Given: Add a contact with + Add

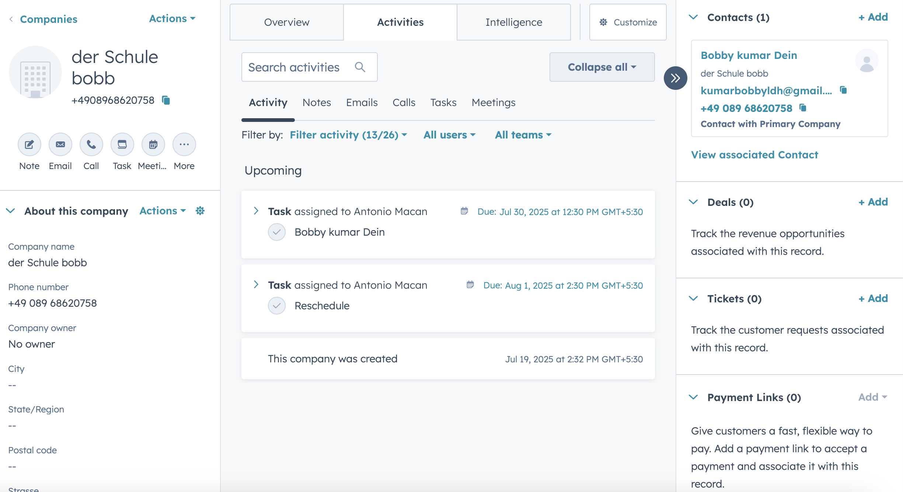Looking at the screenshot, I should pos(873,17).
